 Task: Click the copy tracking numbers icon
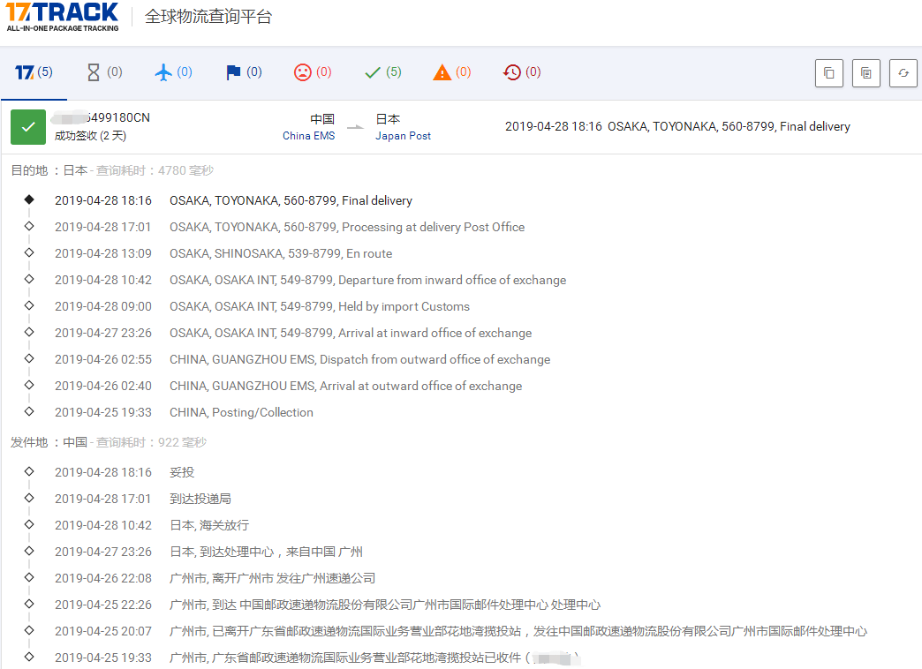tap(828, 73)
